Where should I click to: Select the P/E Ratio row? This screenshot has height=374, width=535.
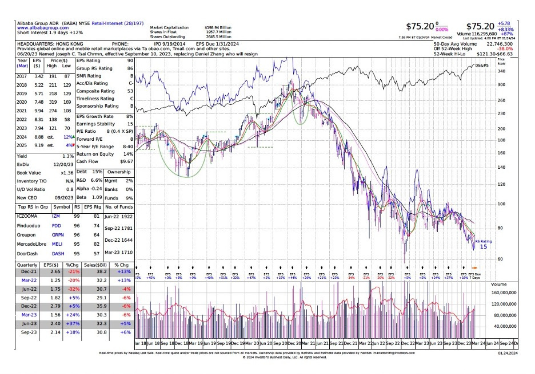coord(105,131)
